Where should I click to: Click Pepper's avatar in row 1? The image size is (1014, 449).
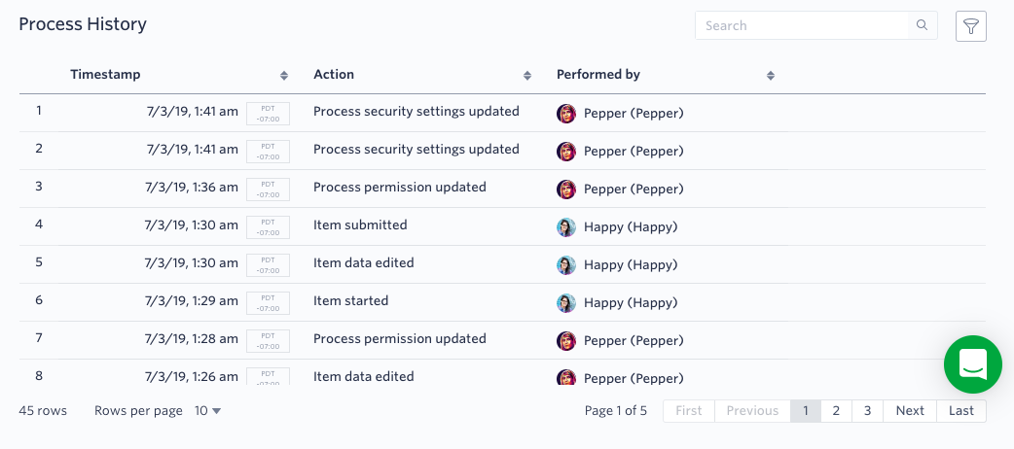click(565, 113)
